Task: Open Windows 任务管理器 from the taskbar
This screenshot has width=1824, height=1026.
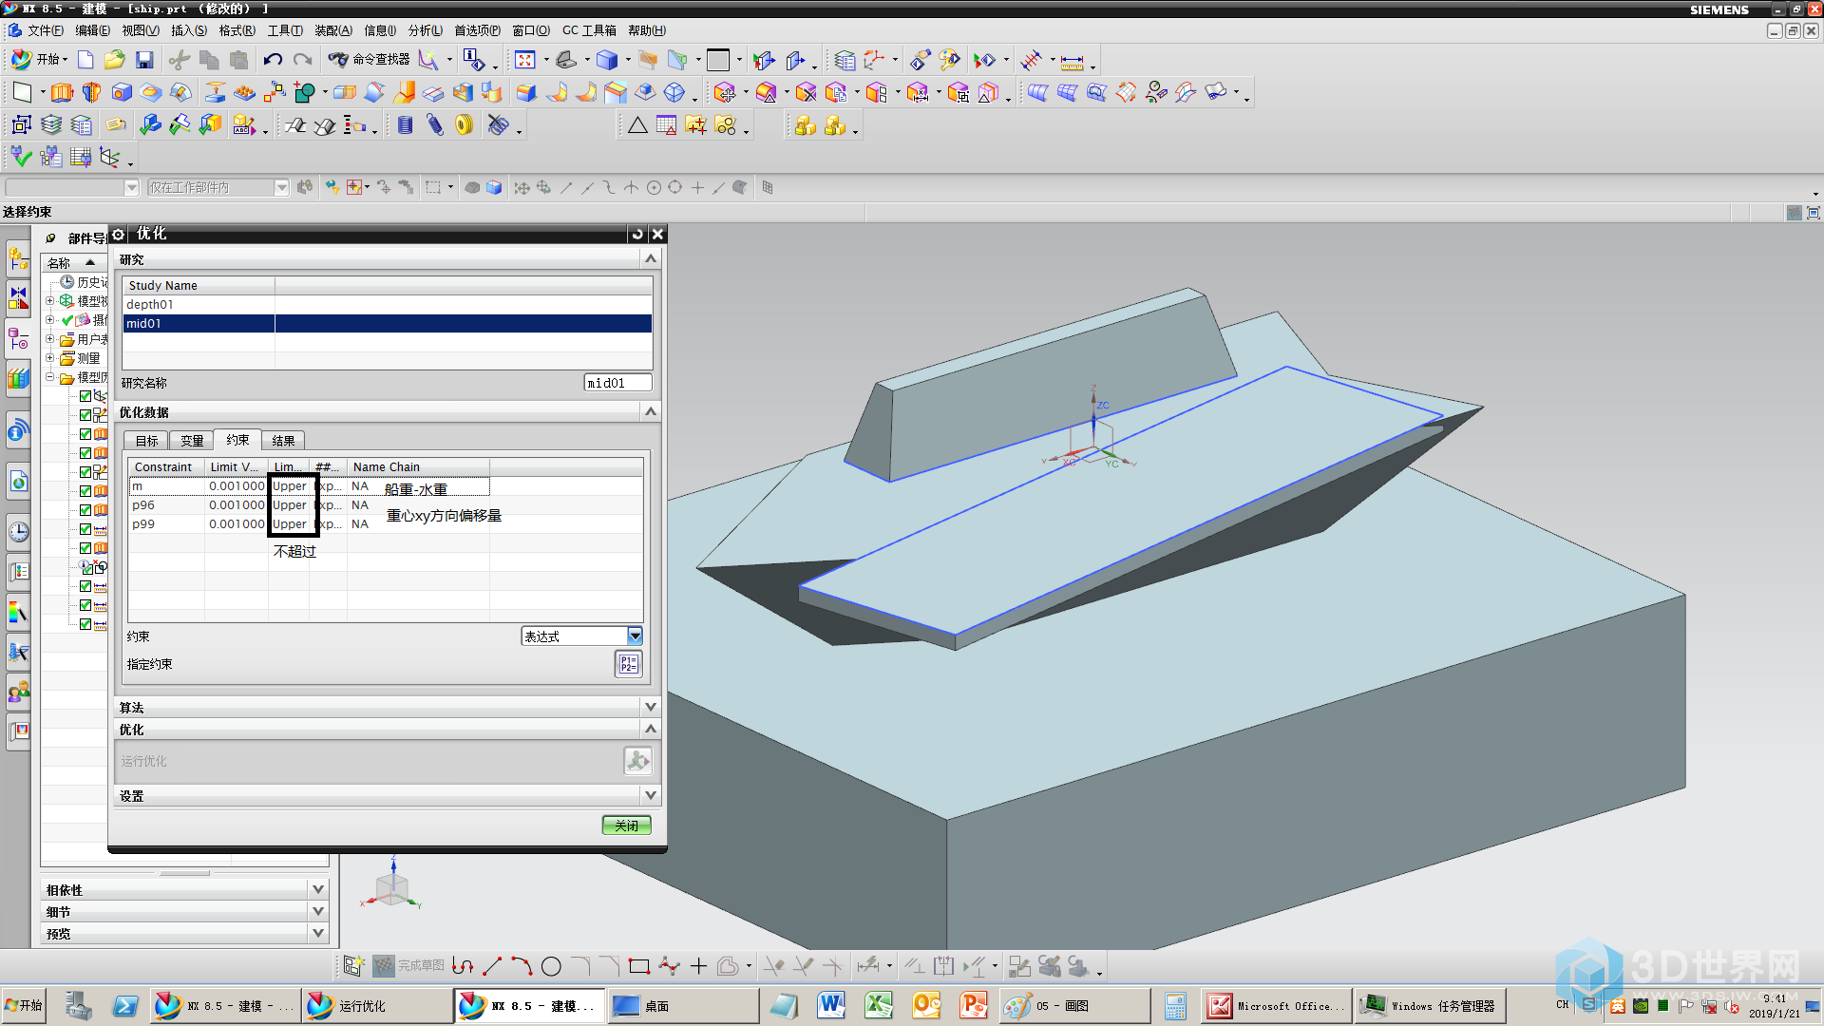Action: pyautogui.click(x=1429, y=1005)
